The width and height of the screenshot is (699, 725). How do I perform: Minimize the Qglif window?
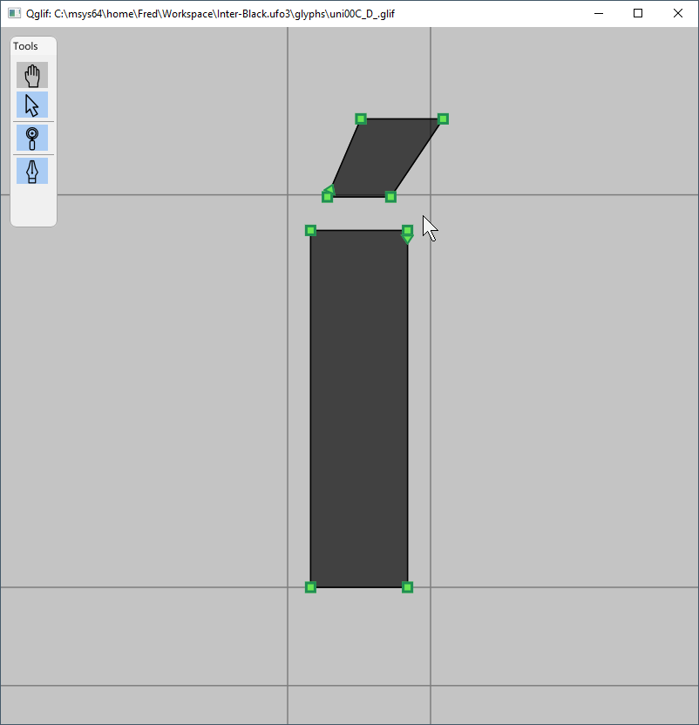coord(599,13)
